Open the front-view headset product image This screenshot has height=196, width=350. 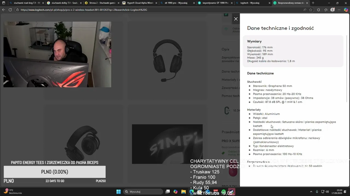pyautogui.click(x=167, y=60)
